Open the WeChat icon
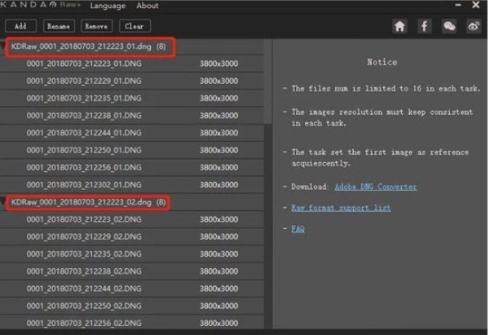This screenshot has height=335, width=490. pyautogui.click(x=448, y=26)
